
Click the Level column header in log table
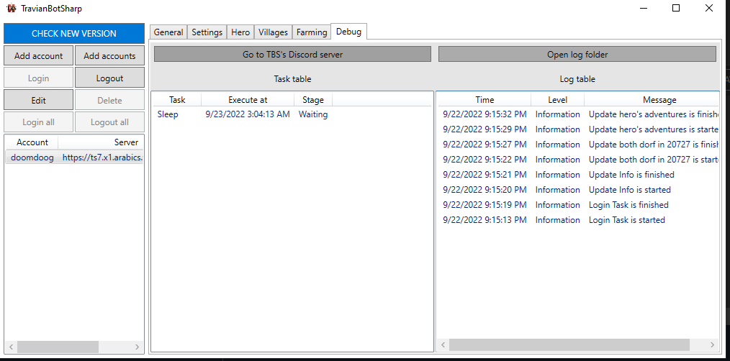(558, 100)
